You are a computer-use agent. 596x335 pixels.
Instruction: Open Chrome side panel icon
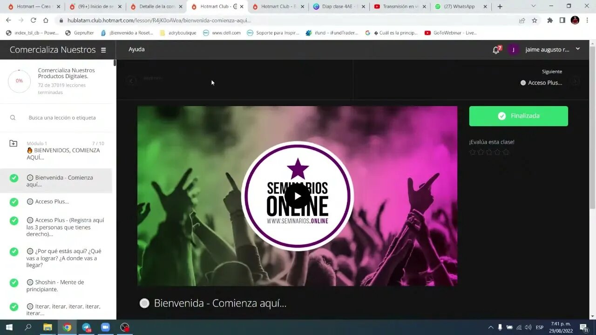pos(562,20)
